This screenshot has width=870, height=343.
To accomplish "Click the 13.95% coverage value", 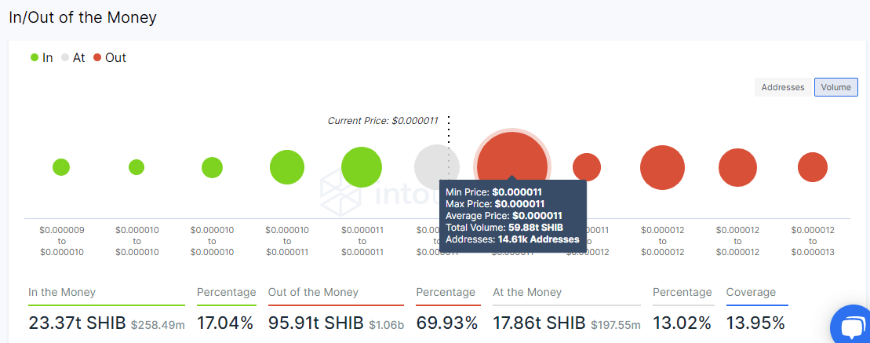I will click(755, 323).
